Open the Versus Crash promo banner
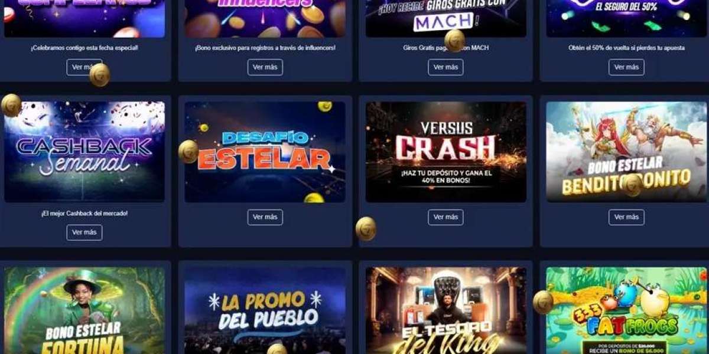 click(446, 152)
